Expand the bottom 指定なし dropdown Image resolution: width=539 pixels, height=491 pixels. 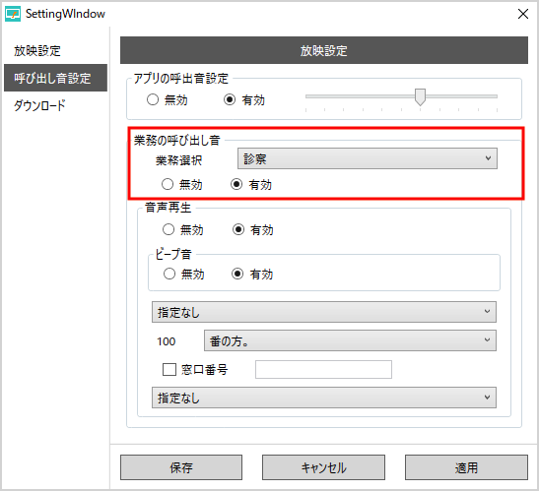pos(324,398)
